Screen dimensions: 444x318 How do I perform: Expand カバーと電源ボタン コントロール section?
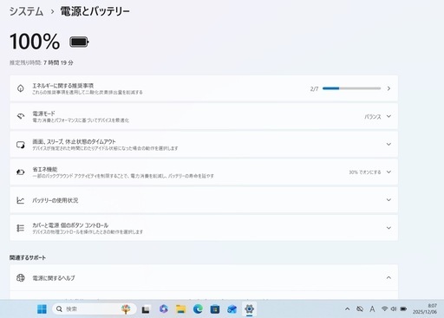tap(388, 228)
